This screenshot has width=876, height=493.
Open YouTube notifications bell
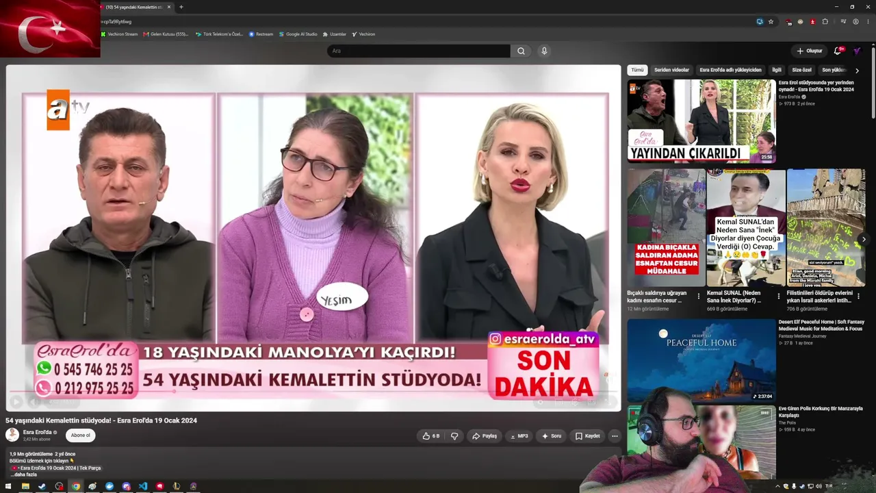(838, 51)
